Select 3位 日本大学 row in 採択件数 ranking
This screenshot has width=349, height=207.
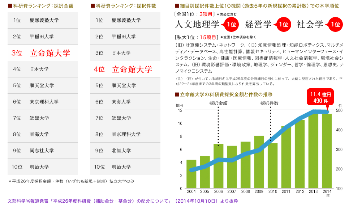[x=125, y=53]
